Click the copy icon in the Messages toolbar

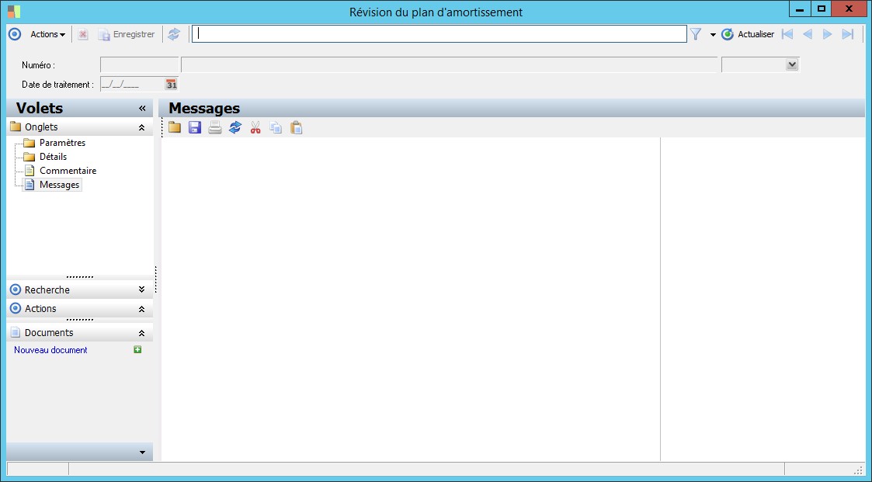point(276,128)
